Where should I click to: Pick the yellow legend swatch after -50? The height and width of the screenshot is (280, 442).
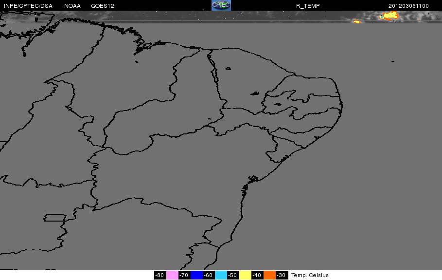[x=245, y=275]
